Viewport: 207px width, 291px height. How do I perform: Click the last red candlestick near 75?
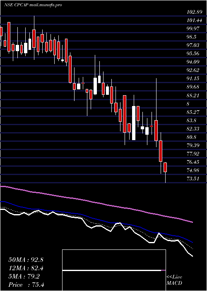(165, 167)
